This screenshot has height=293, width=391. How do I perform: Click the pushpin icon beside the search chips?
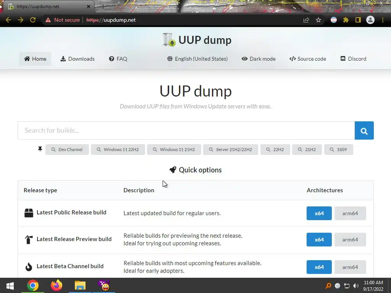tap(40, 149)
